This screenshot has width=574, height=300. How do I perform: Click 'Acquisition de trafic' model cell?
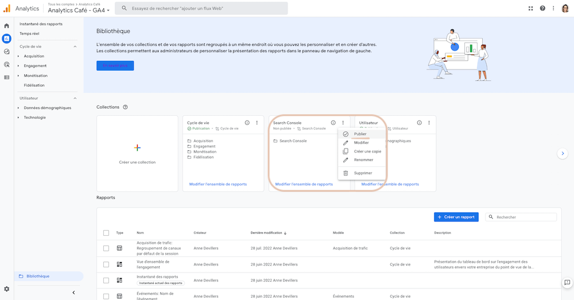(x=350, y=248)
